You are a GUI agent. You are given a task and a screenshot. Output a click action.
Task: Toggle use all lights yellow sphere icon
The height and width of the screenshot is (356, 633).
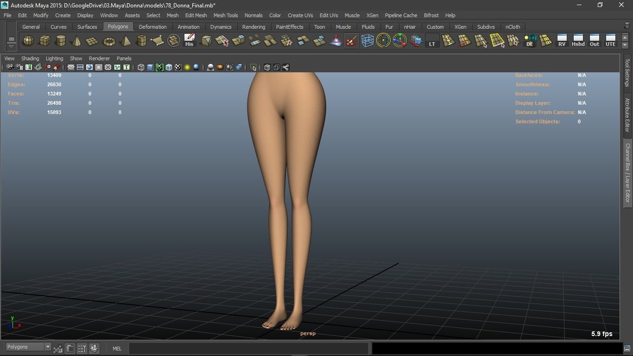(187, 67)
